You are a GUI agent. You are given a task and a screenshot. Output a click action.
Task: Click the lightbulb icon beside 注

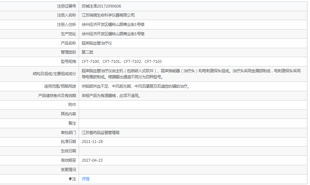[70, 179]
